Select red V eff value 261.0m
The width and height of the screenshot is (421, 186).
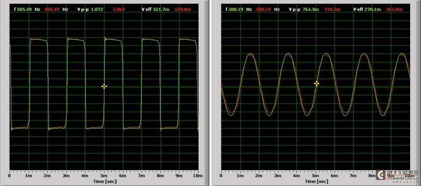coord(396,9)
